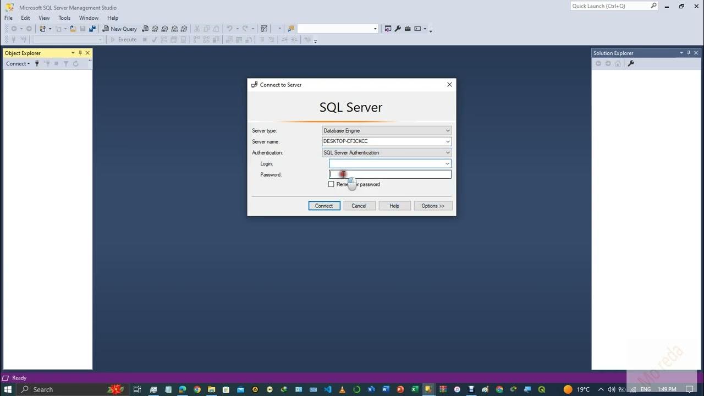Click the Save All toolbar icon
Viewport: 704px width, 396px height.
92,29
